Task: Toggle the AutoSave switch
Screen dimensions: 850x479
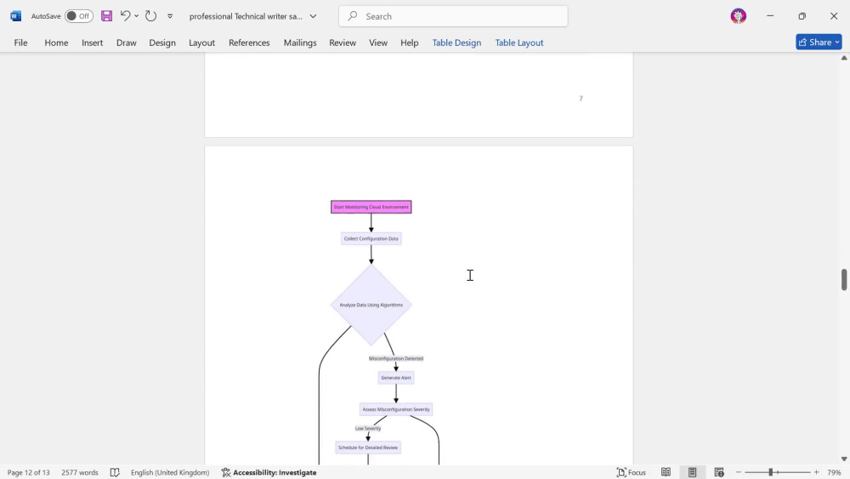Action: click(78, 16)
